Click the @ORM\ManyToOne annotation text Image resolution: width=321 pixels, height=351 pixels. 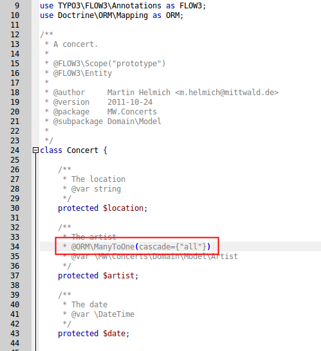pyautogui.click(x=102, y=247)
